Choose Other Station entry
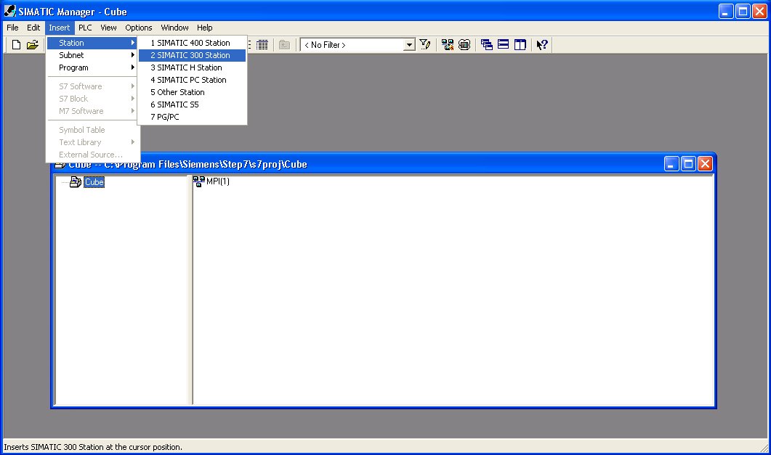 192,91
